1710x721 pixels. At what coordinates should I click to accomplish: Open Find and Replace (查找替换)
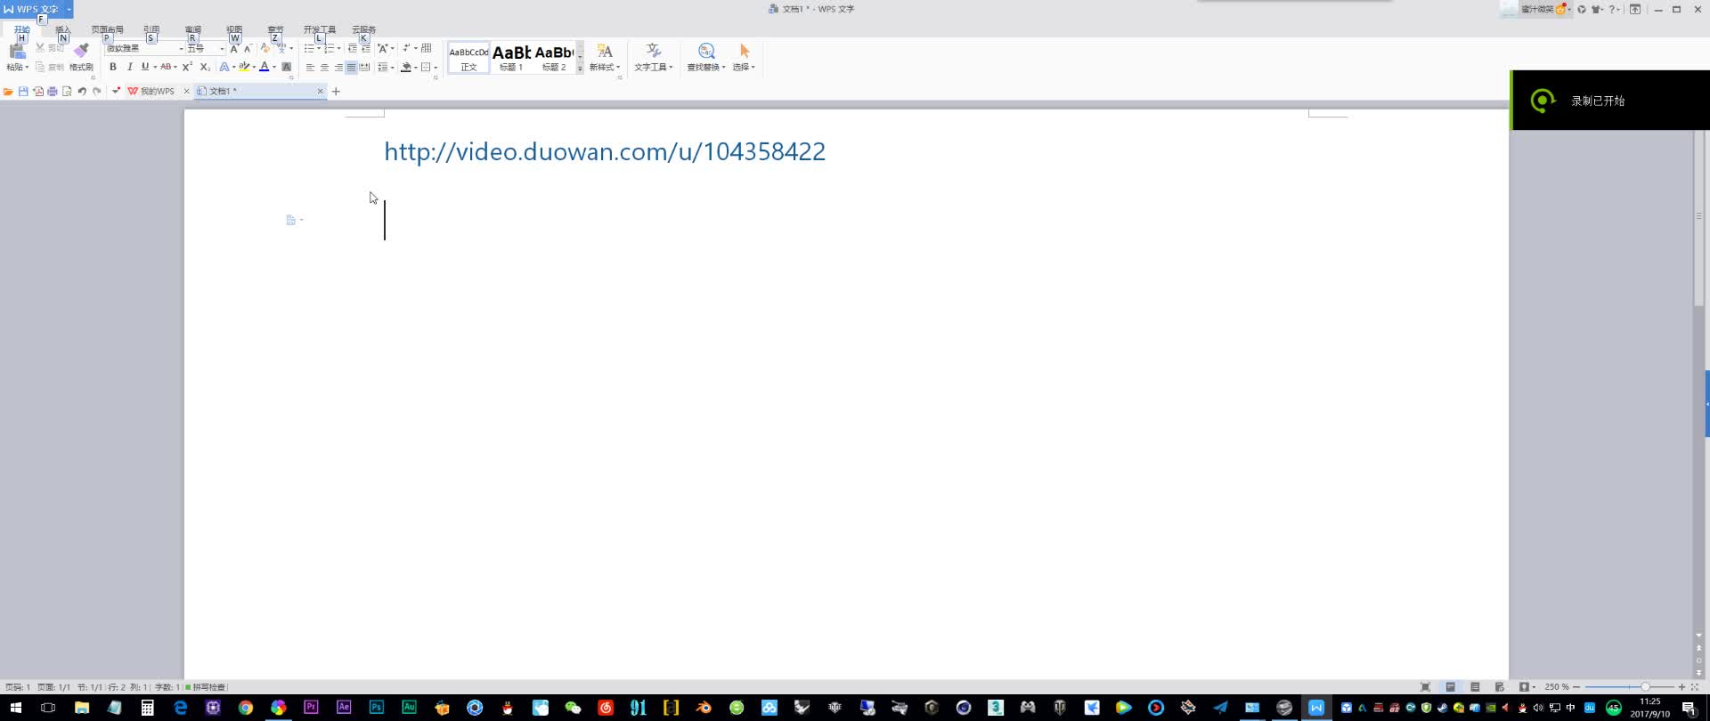[706, 57]
